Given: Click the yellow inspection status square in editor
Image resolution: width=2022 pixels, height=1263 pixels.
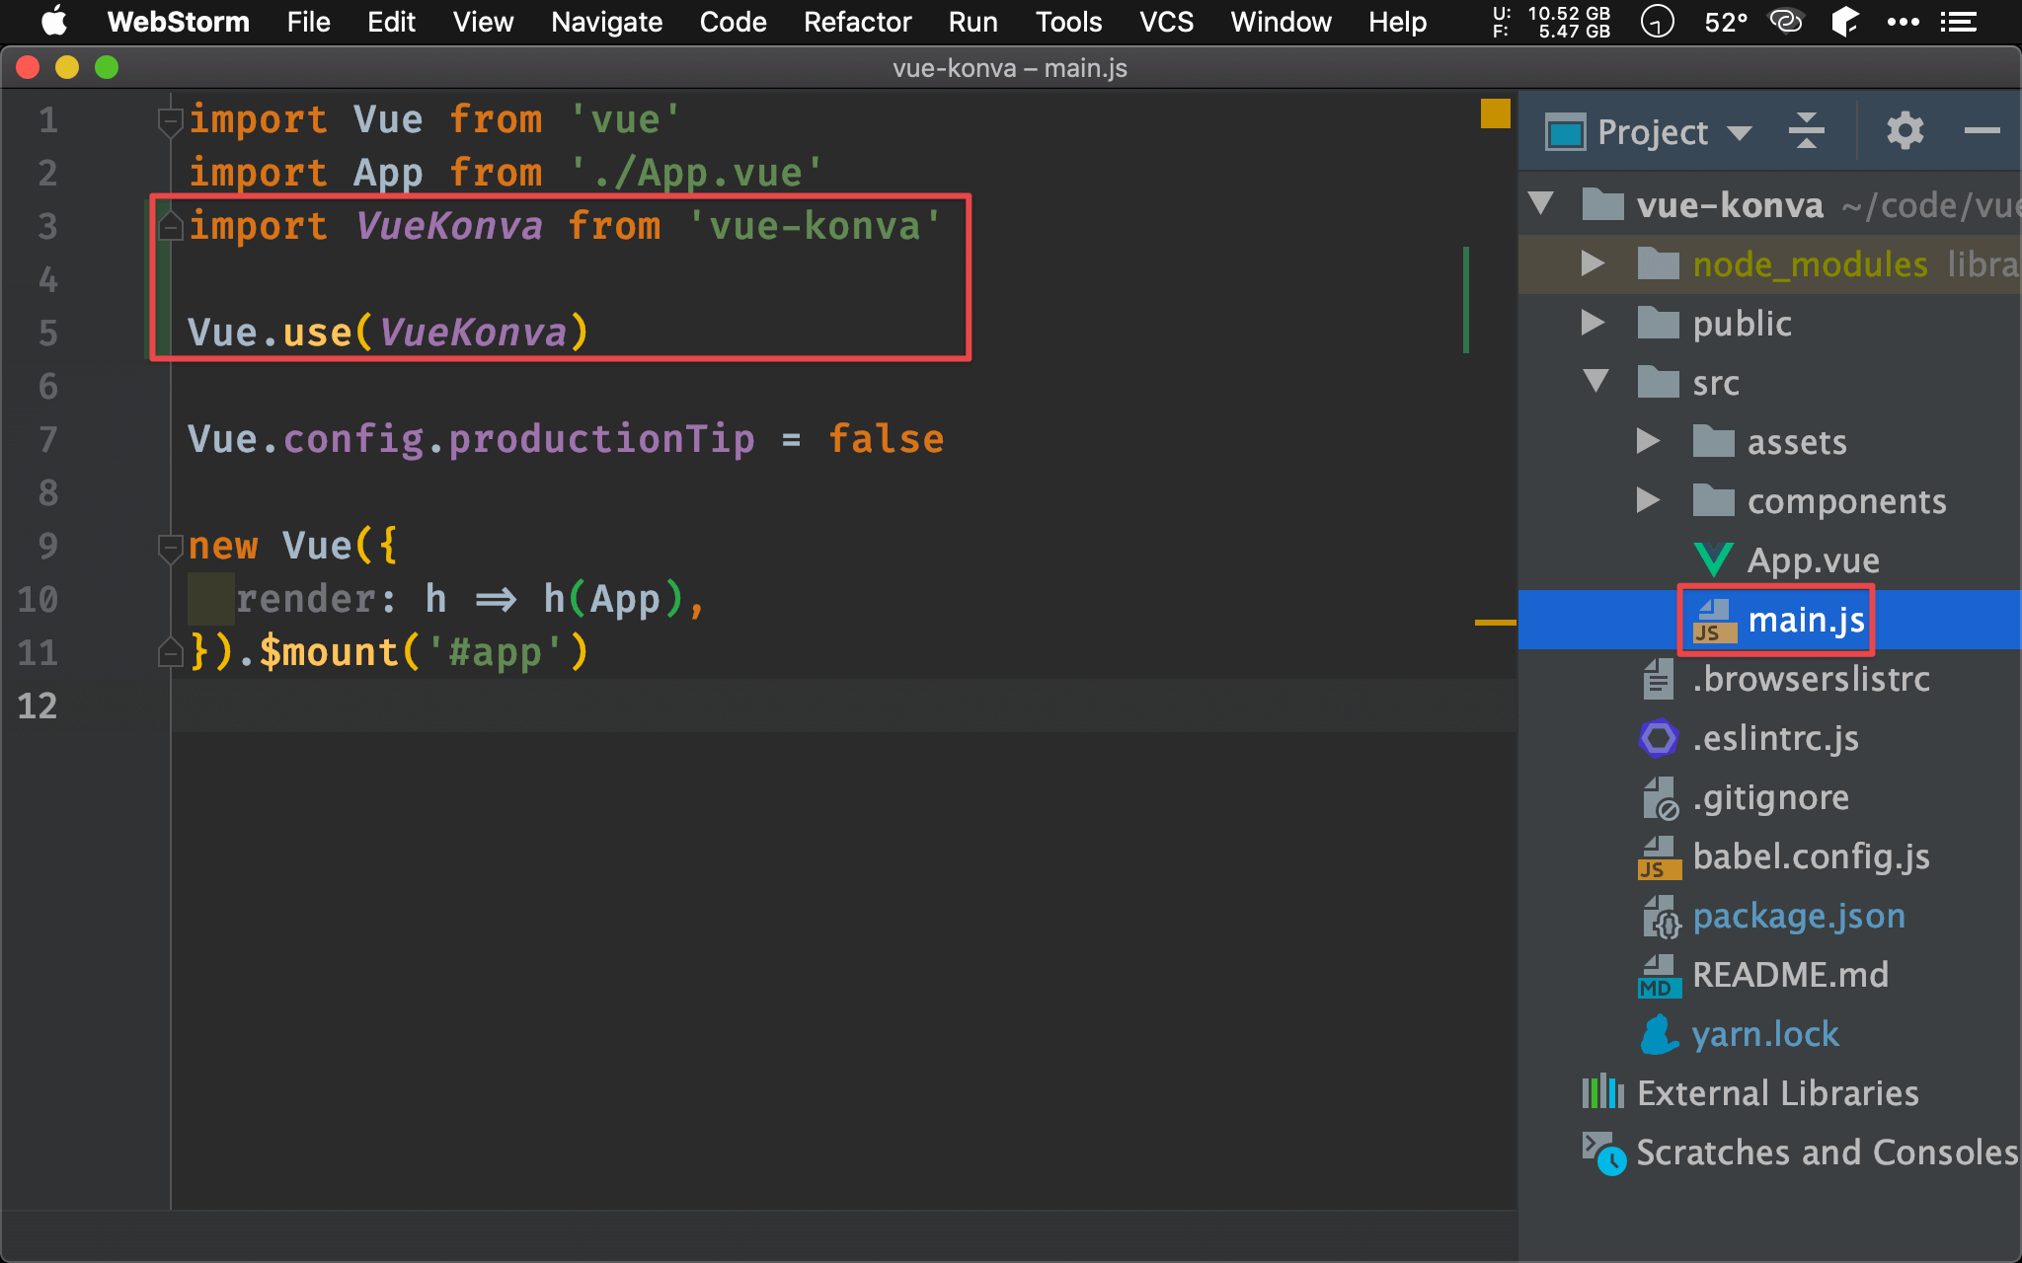Looking at the screenshot, I should coord(1496,113).
